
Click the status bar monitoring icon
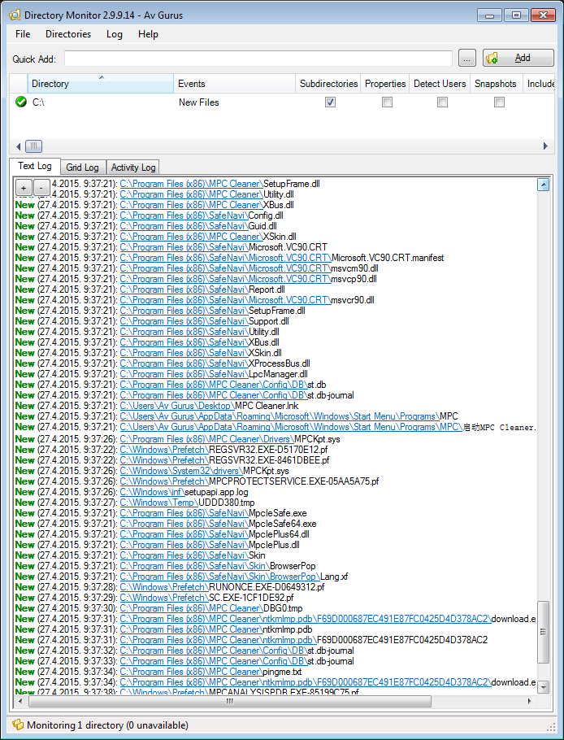click(x=17, y=725)
